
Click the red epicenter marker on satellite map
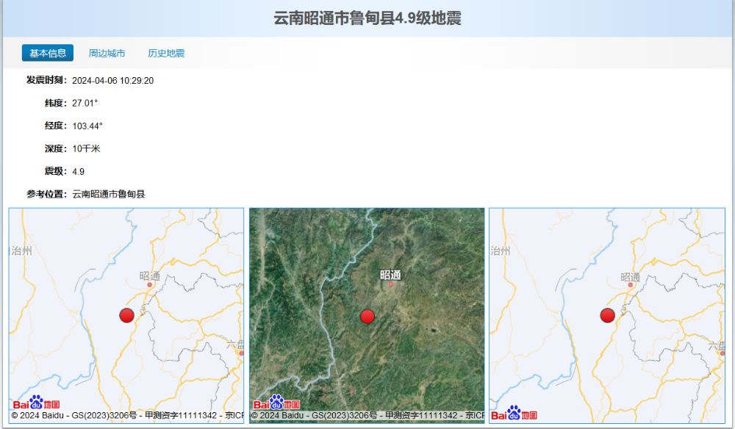[367, 317]
